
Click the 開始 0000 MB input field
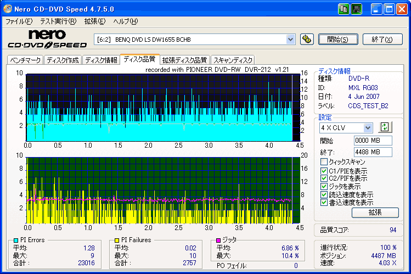(373, 141)
